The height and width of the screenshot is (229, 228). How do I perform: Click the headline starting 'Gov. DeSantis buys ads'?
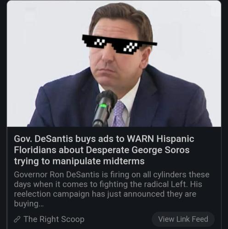click(104, 150)
